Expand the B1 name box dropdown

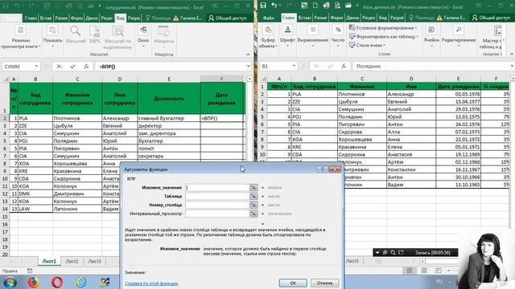point(294,66)
